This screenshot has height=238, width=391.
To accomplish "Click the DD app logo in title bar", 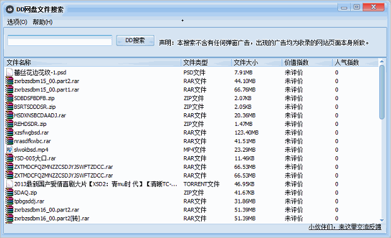I will click(x=9, y=9).
